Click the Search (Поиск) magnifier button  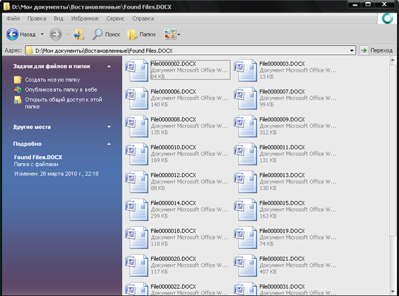click(x=106, y=35)
